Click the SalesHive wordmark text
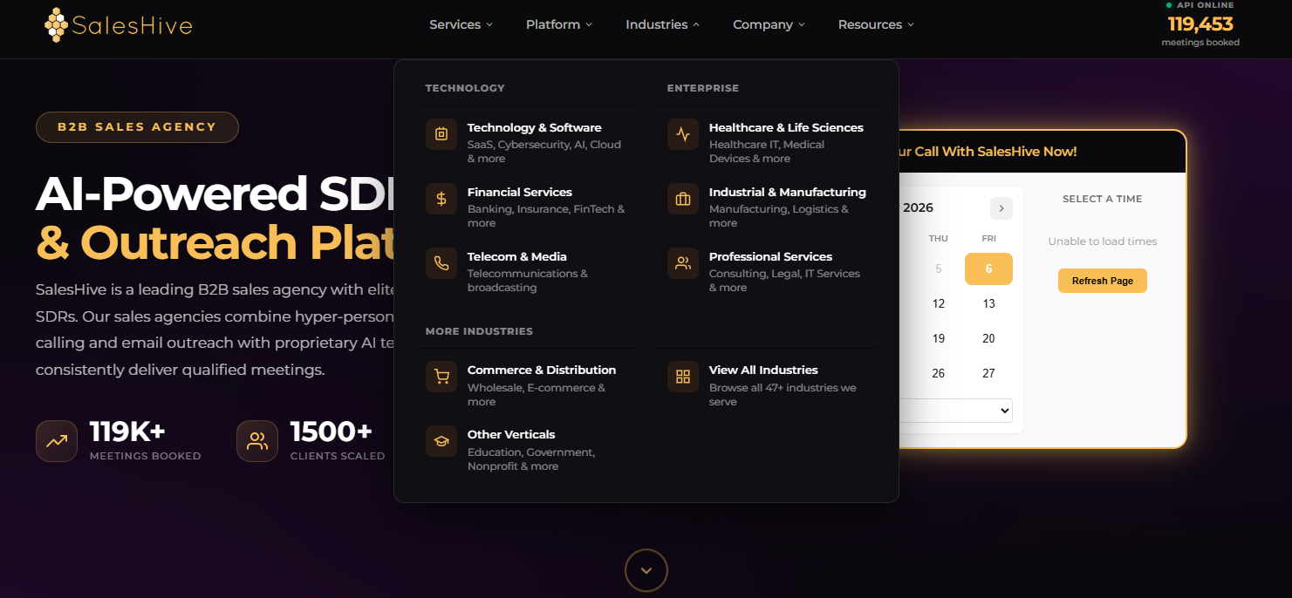Image resolution: width=1292 pixels, height=598 pixels. (x=133, y=25)
